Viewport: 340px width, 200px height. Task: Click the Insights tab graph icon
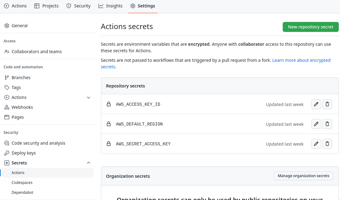click(101, 6)
